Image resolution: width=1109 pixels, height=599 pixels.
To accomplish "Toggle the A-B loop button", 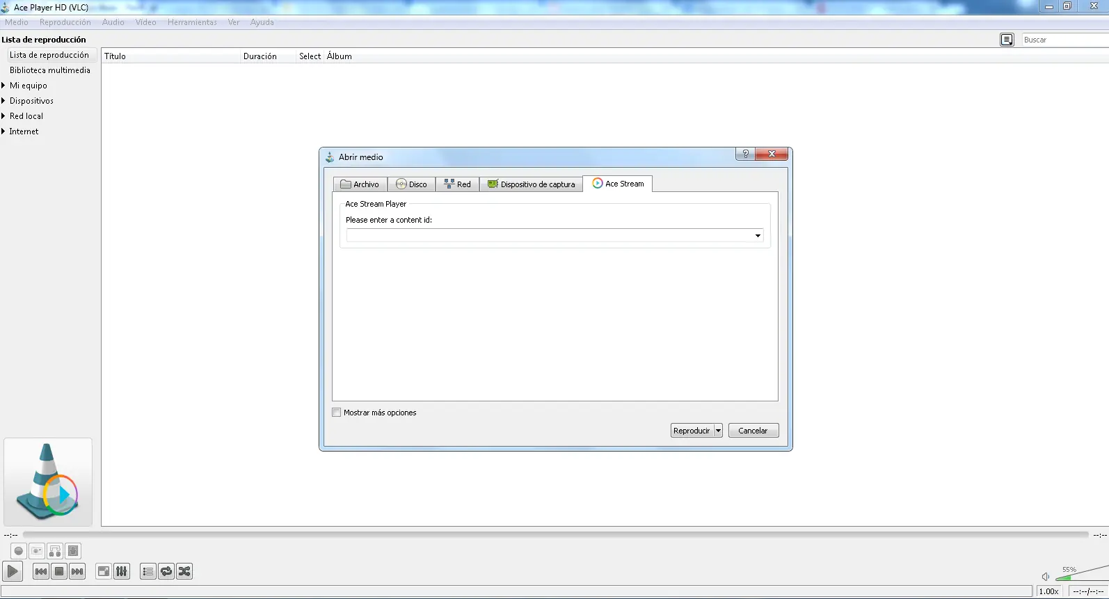I will point(55,551).
